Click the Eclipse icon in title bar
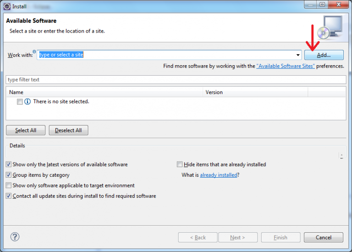Viewport: 352px width, 252px height. point(7,6)
